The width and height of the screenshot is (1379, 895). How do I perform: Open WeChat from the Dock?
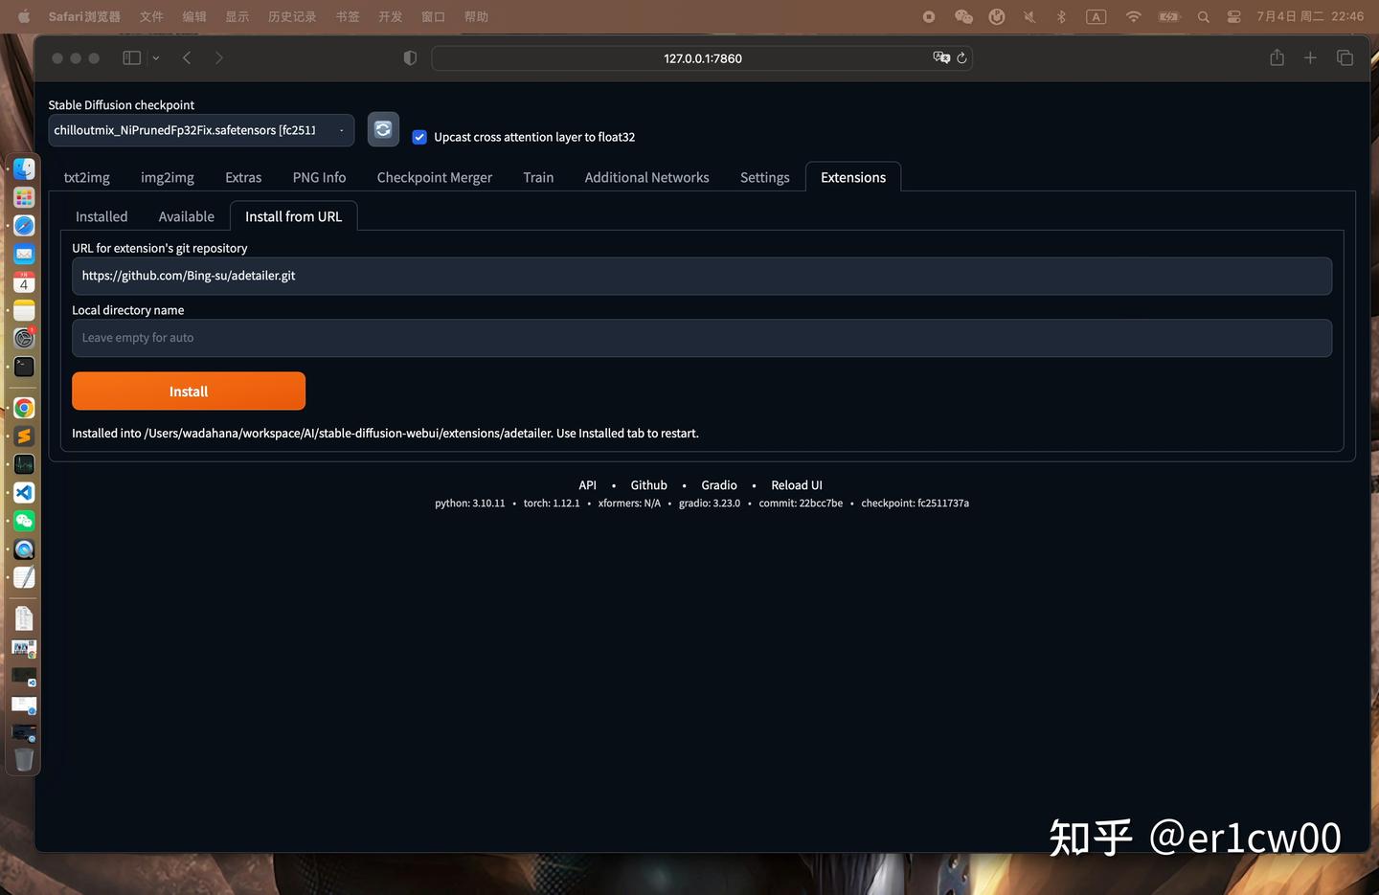(23, 521)
